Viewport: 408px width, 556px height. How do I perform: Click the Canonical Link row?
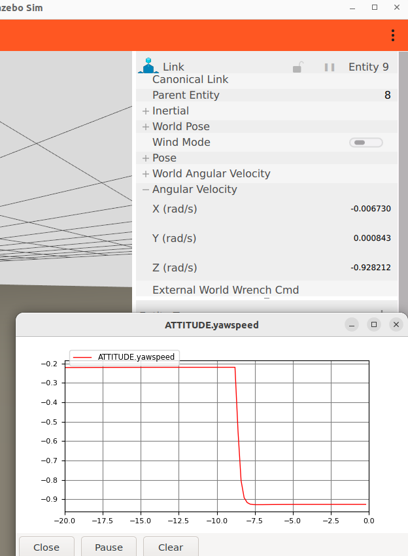pyautogui.click(x=267, y=79)
